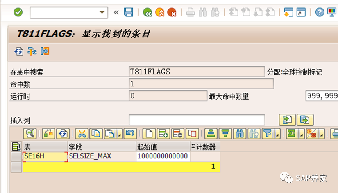Click the 命中数 field showing 1
Image resolution: width=338 pixels, height=193 pixels.
[201, 84]
